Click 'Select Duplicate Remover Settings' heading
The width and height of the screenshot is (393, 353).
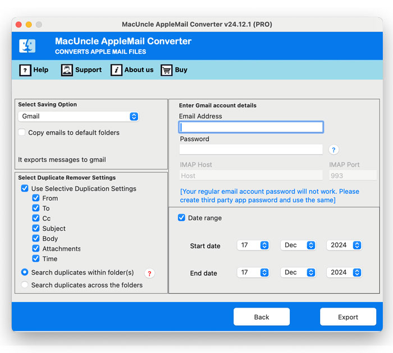[x=67, y=178]
